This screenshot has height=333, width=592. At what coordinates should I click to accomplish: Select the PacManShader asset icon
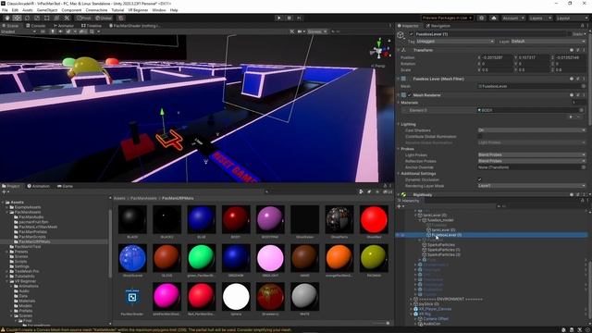tap(132, 297)
